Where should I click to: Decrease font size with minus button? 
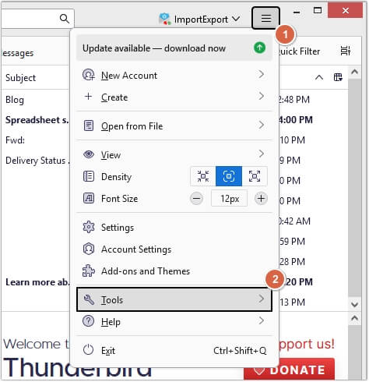pyautogui.click(x=196, y=199)
